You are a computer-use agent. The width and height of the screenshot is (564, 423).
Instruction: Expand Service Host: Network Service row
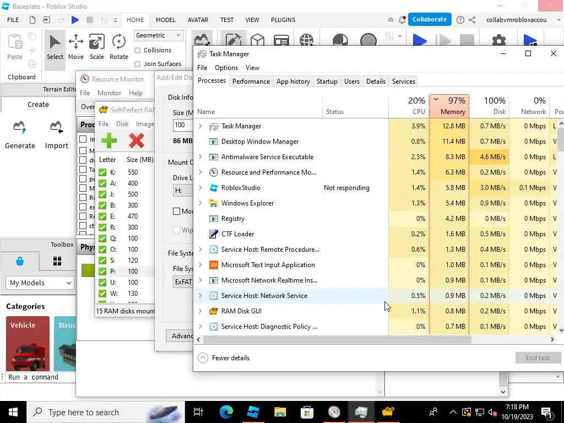pyautogui.click(x=200, y=296)
